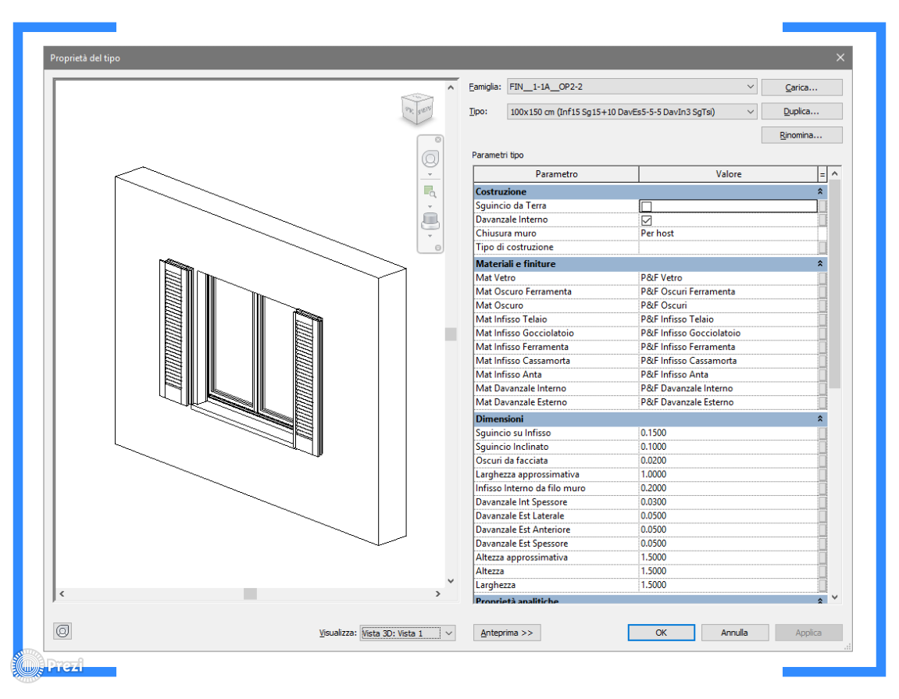Open the steering wheel navigation tool

click(430, 159)
